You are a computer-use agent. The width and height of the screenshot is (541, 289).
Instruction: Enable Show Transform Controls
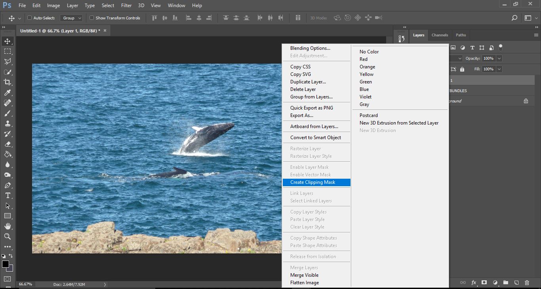point(91,17)
